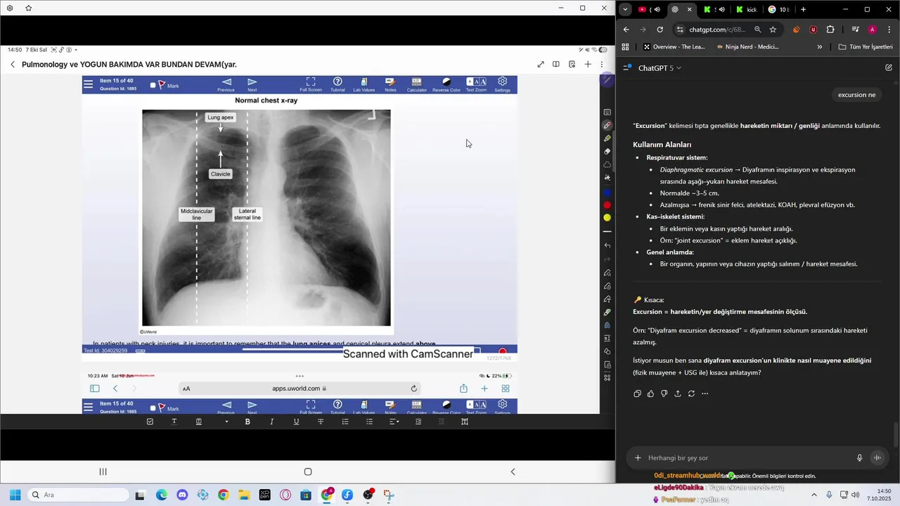The image size is (900, 506).
Task: Like the ChatGPT response
Action: pos(650,394)
